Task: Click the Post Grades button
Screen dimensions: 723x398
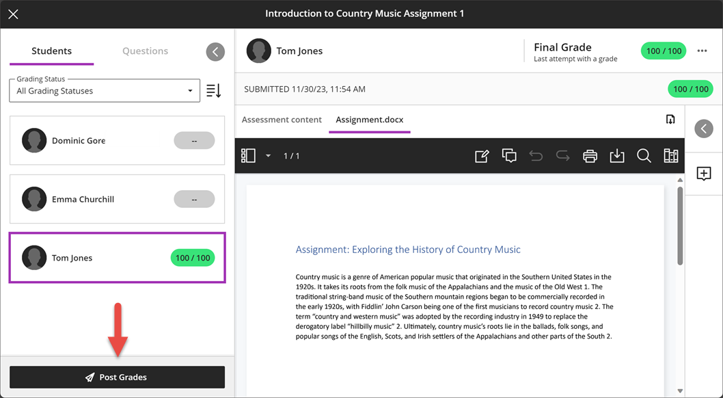Action: pyautogui.click(x=117, y=377)
